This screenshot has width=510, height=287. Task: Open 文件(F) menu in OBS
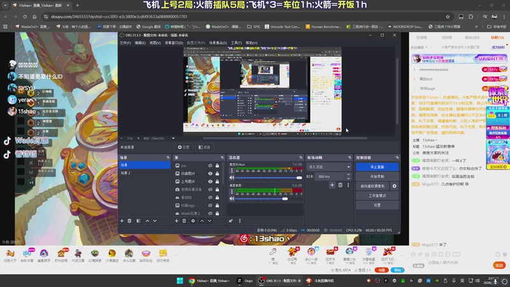pos(125,43)
